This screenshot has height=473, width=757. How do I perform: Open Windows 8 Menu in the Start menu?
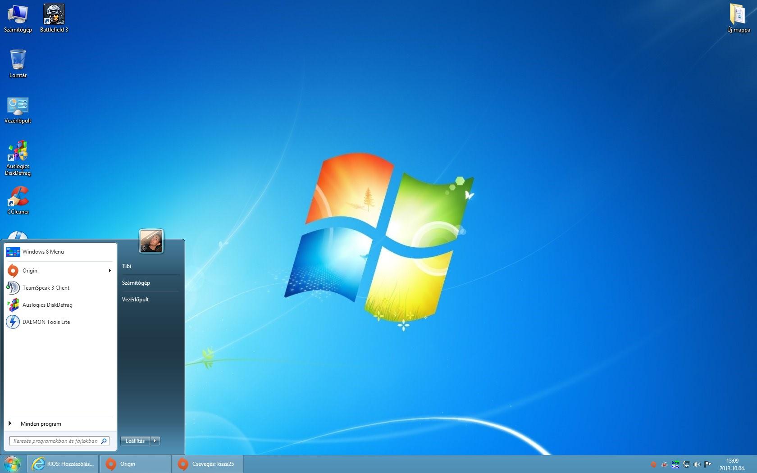tap(60, 252)
